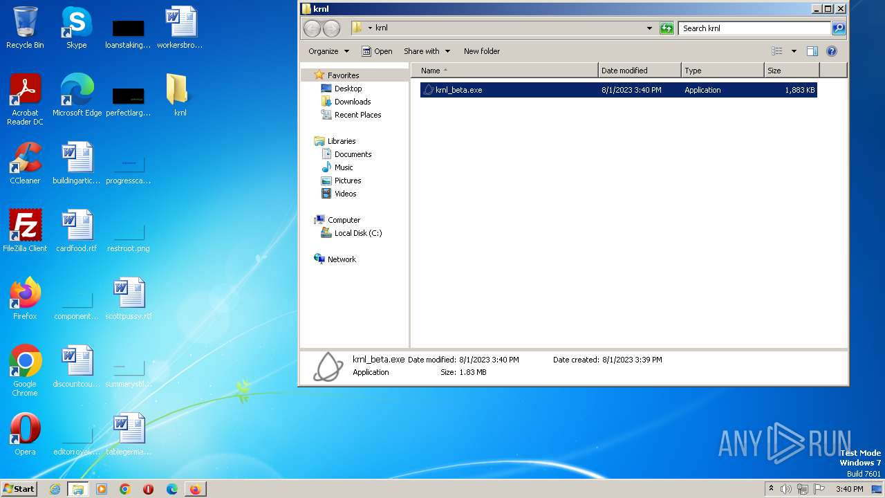Select the CCleaner desktop shortcut

click(25, 163)
